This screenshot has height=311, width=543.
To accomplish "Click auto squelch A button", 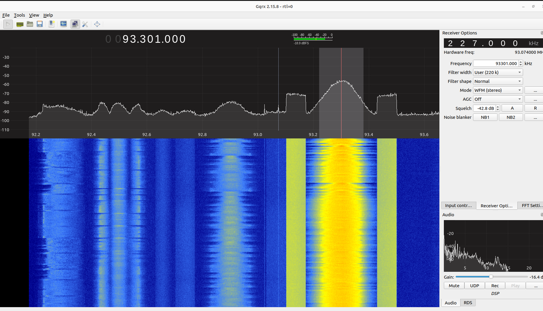I will (x=512, y=108).
